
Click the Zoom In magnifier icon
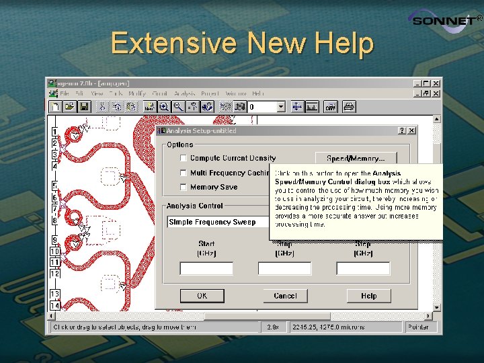[x=164, y=107]
